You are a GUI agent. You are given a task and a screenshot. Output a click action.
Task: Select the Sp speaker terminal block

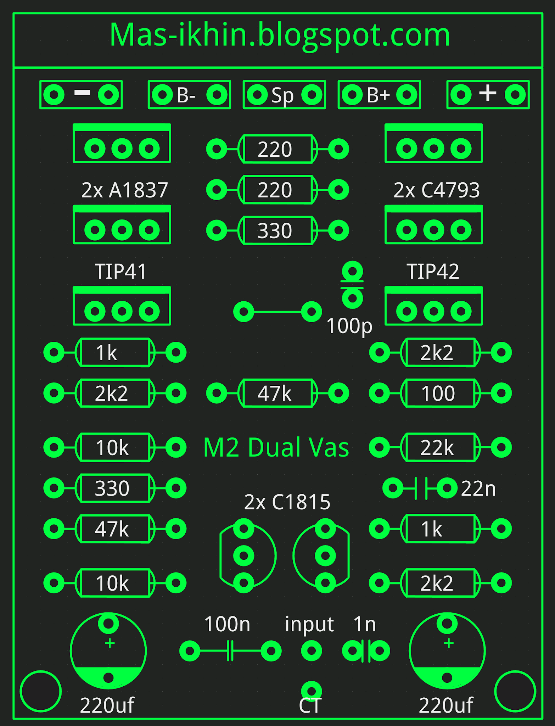(284, 95)
